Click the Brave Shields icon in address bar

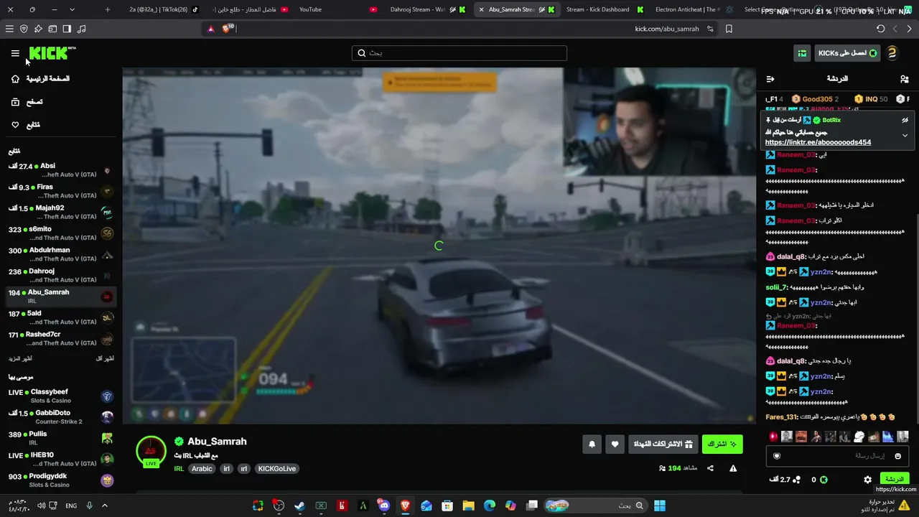pyautogui.click(x=228, y=29)
